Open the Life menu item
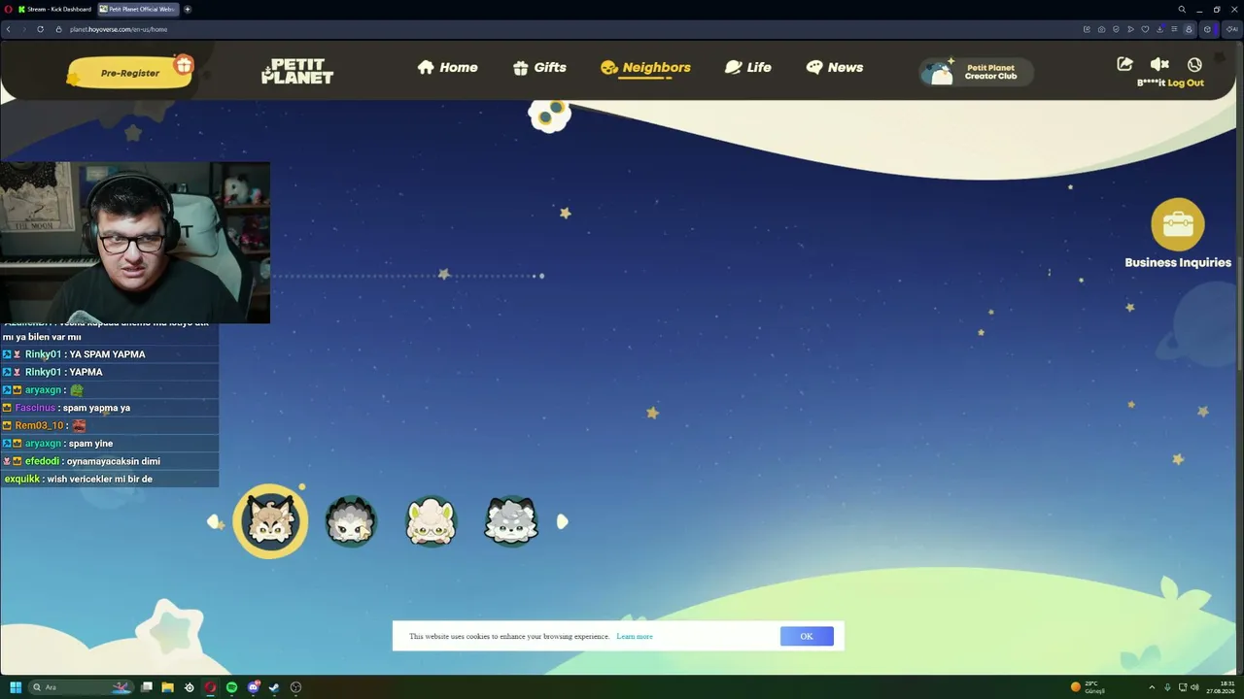 pos(748,67)
